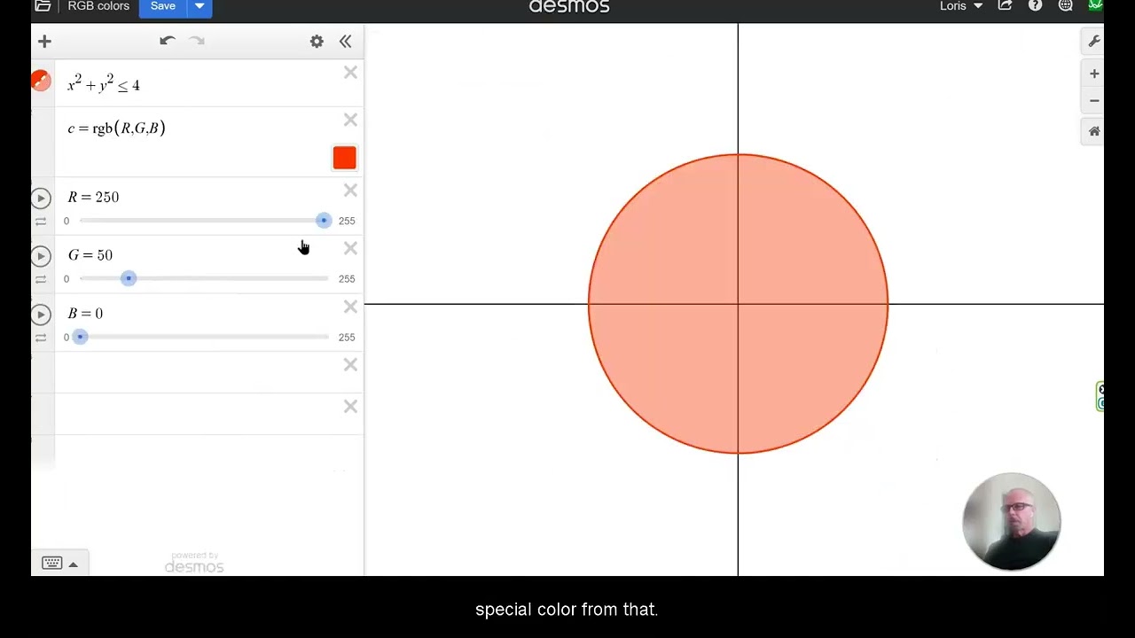The width and height of the screenshot is (1135, 638).
Task: Reset graph to default home view
Action: [x=1094, y=131]
